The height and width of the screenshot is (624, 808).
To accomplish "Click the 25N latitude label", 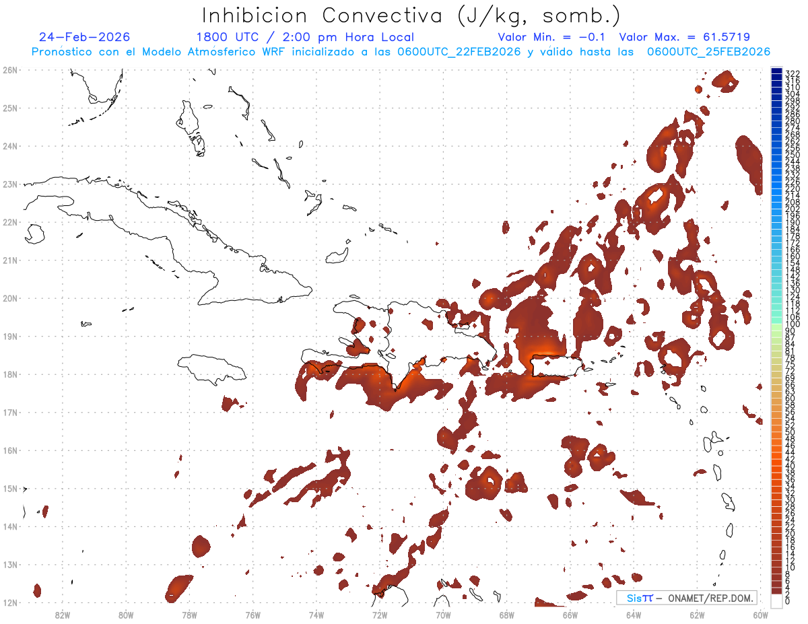I will click(10, 108).
